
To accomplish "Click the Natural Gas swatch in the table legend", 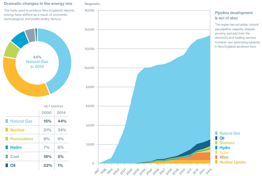I will click(7, 121).
